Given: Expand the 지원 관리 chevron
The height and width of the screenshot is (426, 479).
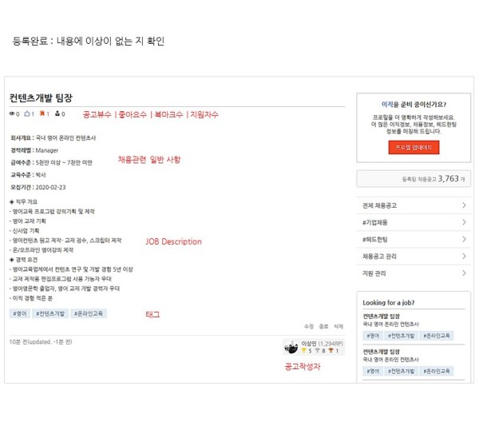Looking at the screenshot, I should [x=464, y=273].
